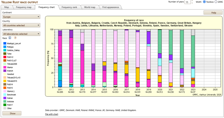The image size is (224, 118).
Task: Click the orange question mark icon next to Race
Action: (15, 38)
